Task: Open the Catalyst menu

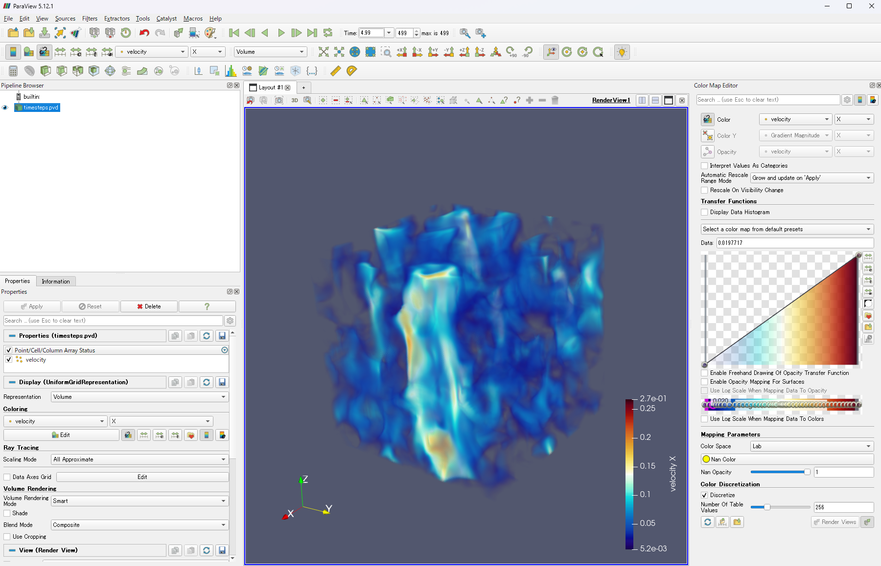Action: (166, 19)
